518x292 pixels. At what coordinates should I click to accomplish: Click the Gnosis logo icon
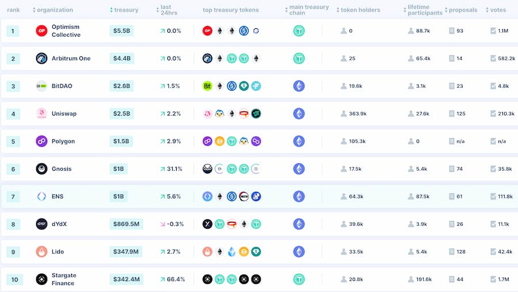click(x=41, y=169)
